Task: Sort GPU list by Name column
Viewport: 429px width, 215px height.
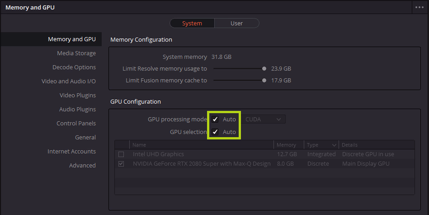Action: [202, 144]
